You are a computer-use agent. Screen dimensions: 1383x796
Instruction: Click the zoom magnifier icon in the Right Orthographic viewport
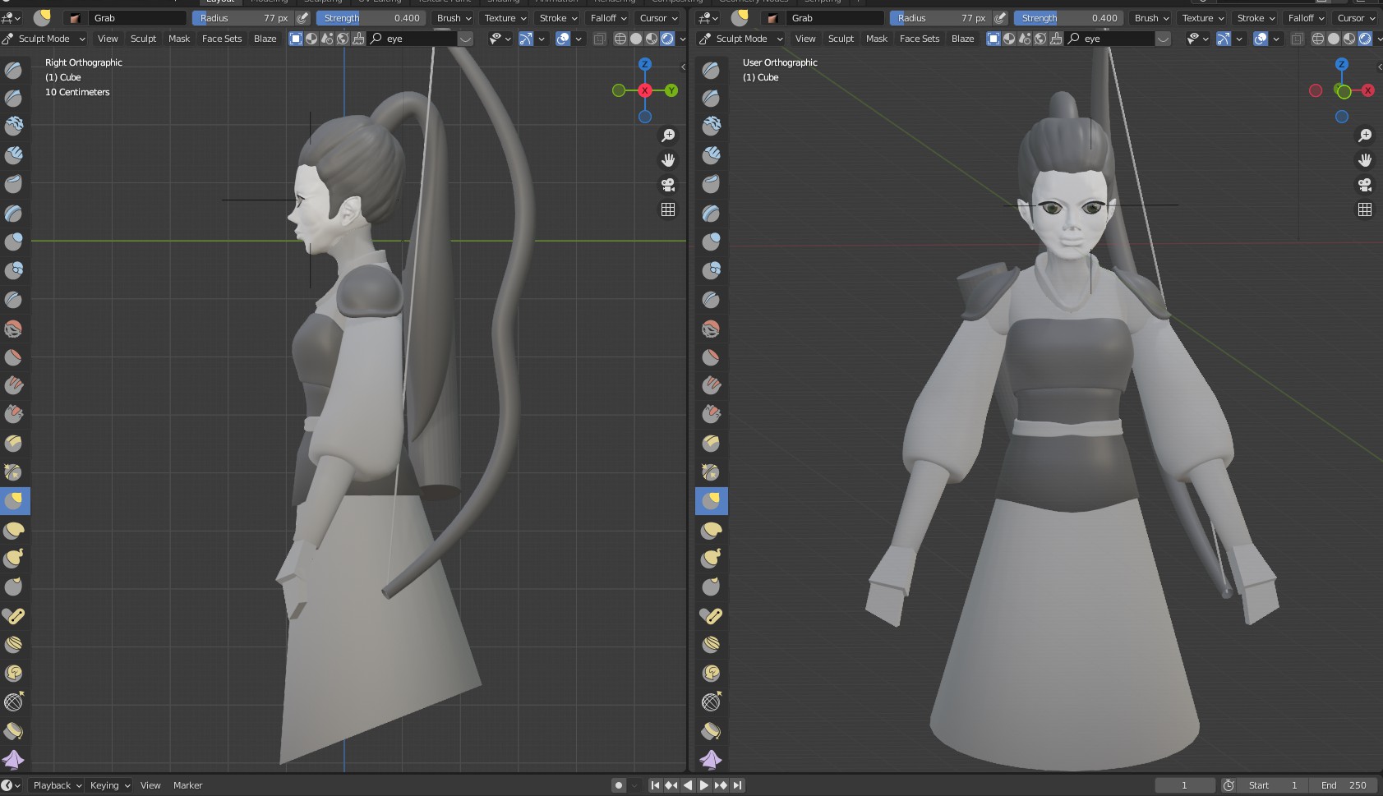[668, 136]
